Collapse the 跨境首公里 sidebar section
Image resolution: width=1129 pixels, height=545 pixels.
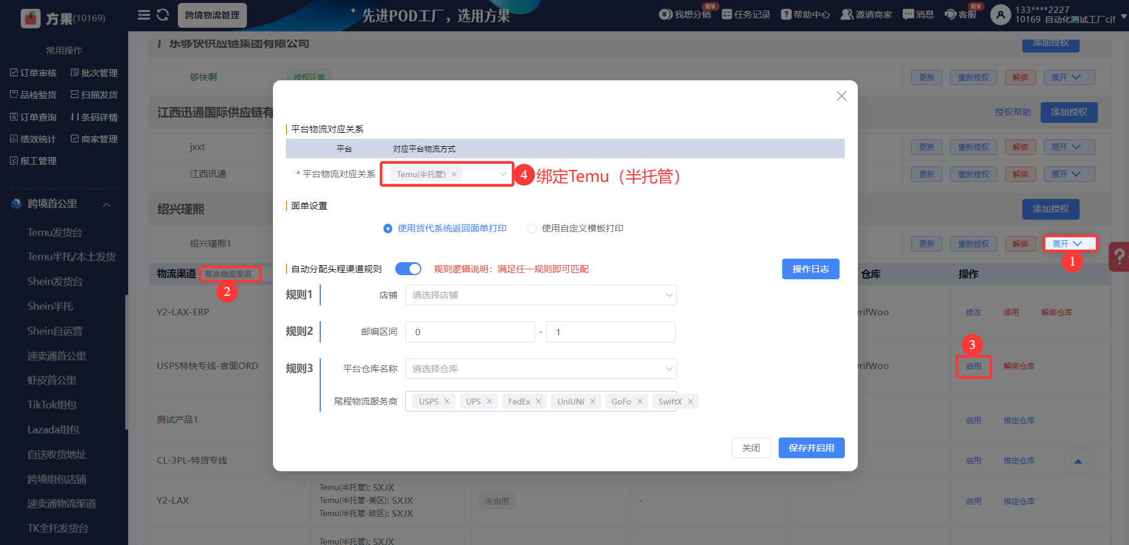point(107,204)
